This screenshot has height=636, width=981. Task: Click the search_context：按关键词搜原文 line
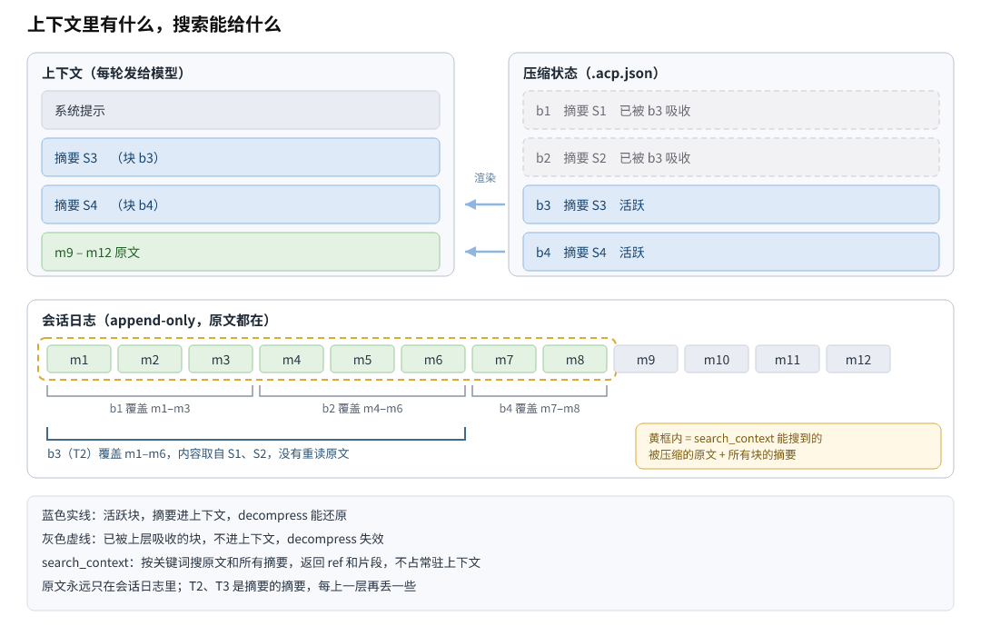tap(261, 562)
